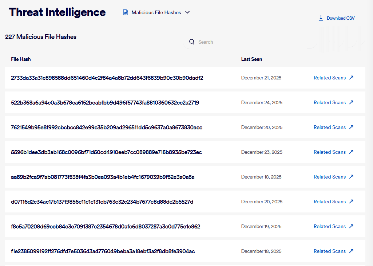Expand the Malicious File Hashes chevron

click(187, 12)
